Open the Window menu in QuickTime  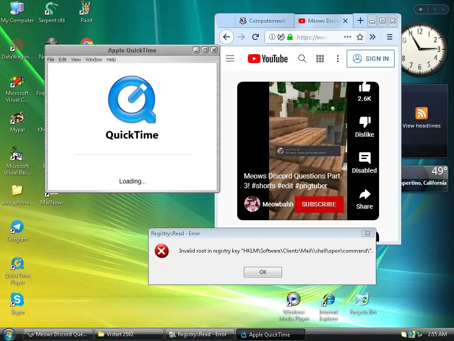click(94, 59)
